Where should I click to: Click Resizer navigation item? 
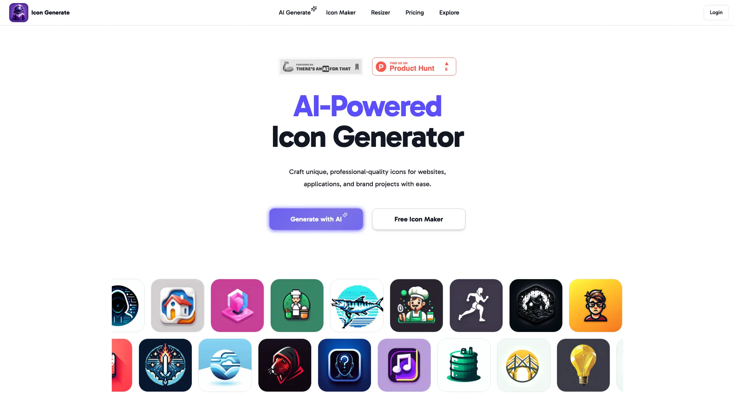tap(380, 13)
